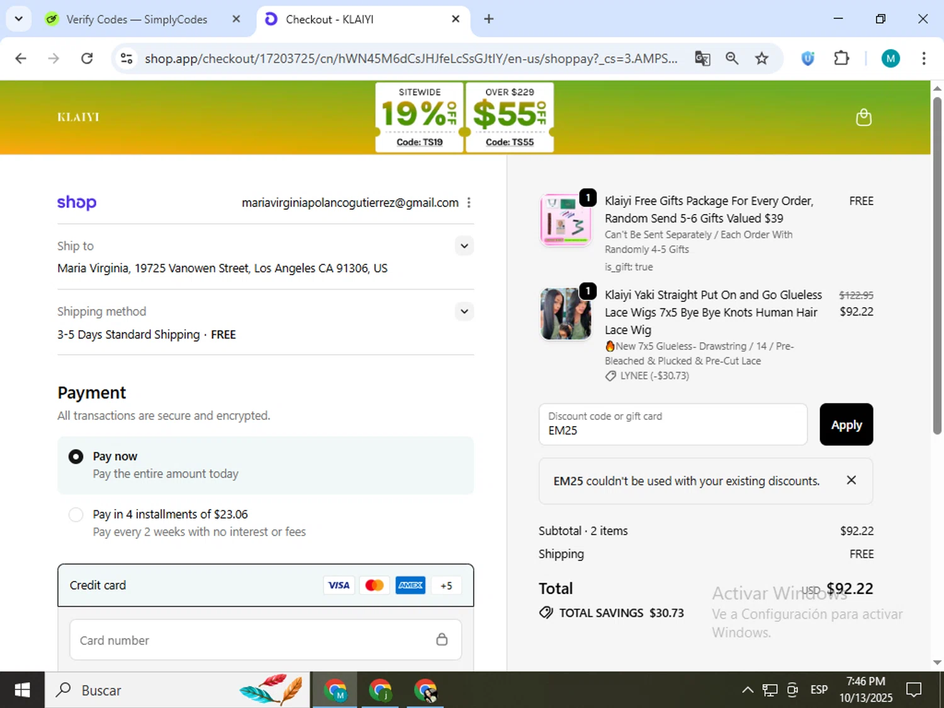Screen dimensions: 944x708
Task: Click the 3-5 Days Standard Shipping text
Action: (128, 334)
